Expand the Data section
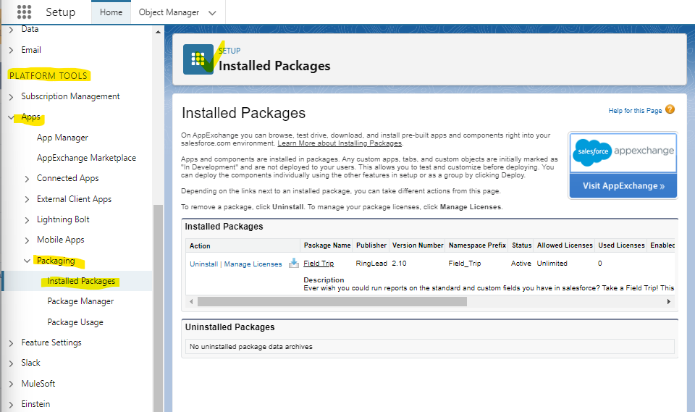Screen dimensions: 695x412 click(11, 29)
